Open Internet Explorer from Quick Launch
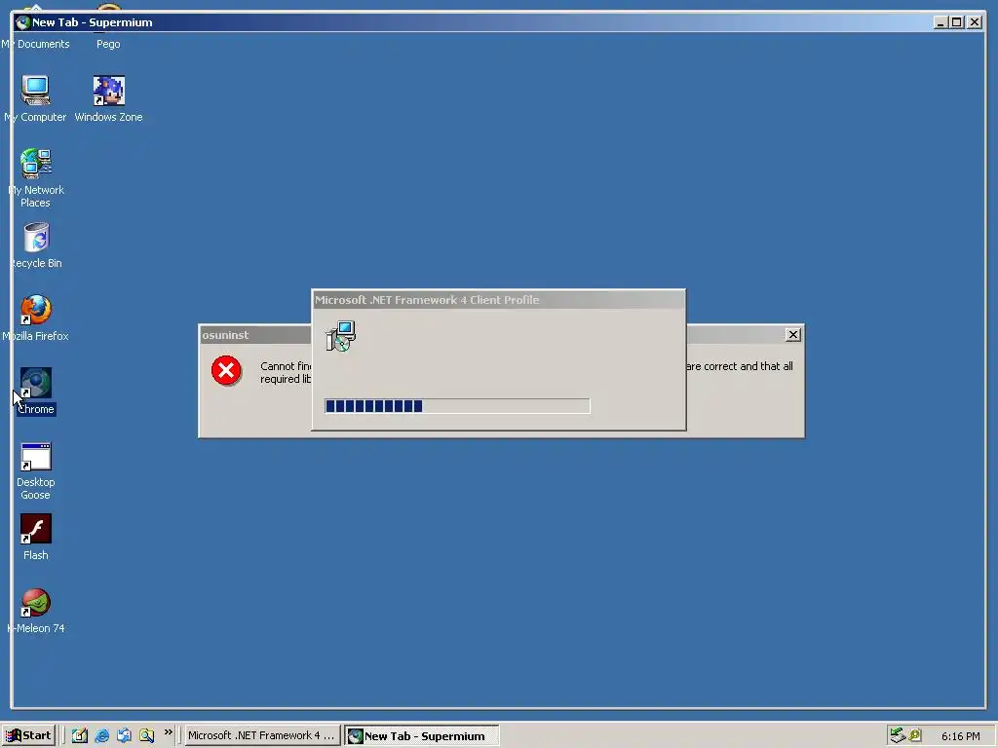 click(x=101, y=736)
